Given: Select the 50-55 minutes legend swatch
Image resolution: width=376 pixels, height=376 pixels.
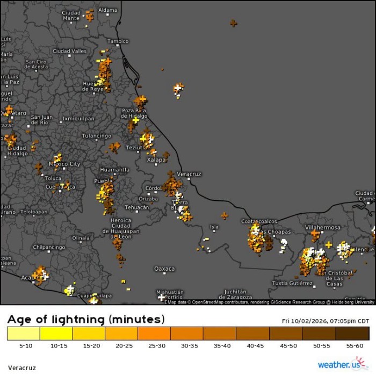Looking at the screenshot, I should click(x=319, y=334).
